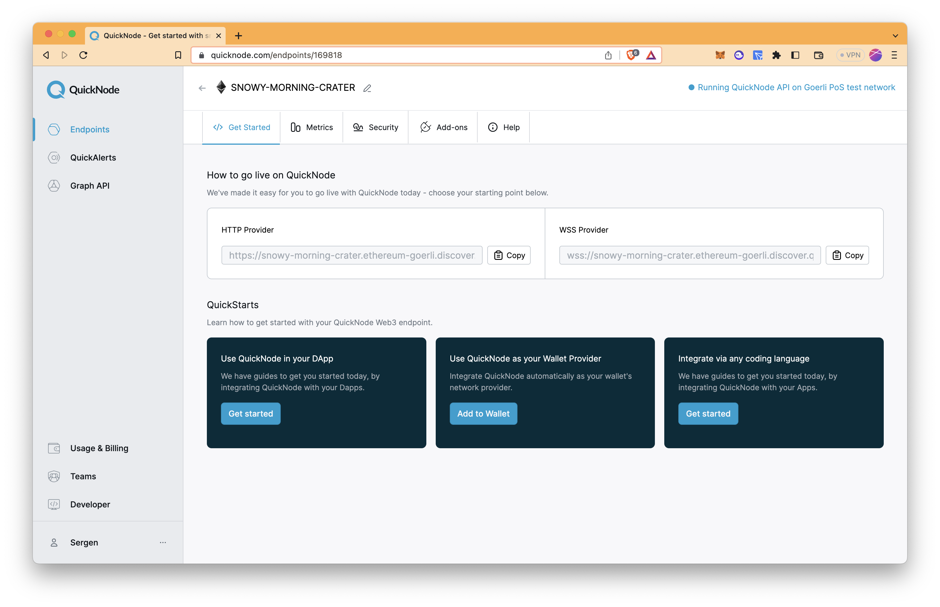This screenshot has height=607, width=940.
Task: Open Brave Rewards triangle icon
Action: coord(651,55)
